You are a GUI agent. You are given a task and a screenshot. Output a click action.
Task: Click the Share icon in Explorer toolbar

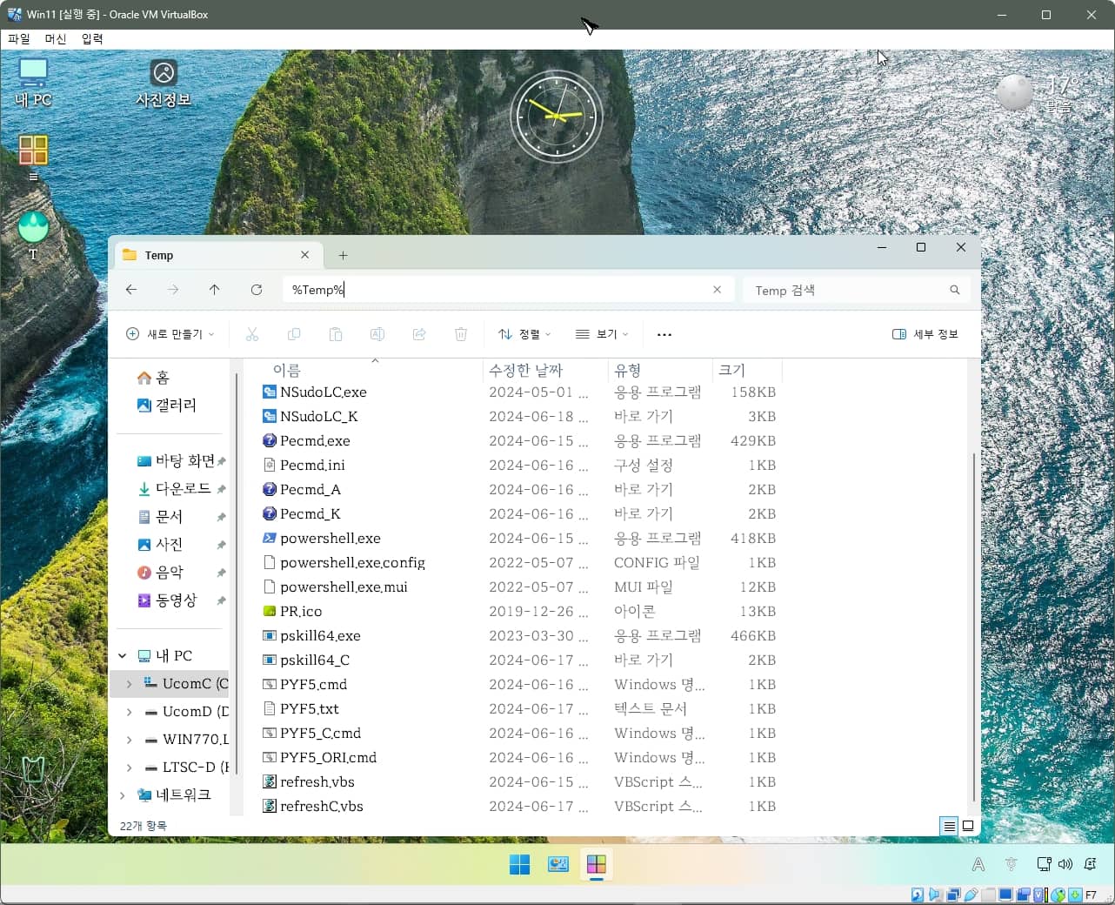(x=419, y=334)
